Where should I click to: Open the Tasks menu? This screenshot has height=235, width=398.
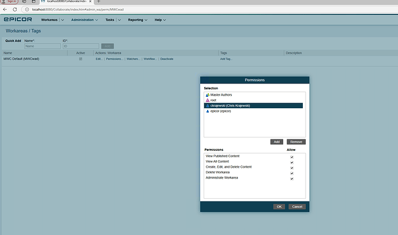(110, 20)
